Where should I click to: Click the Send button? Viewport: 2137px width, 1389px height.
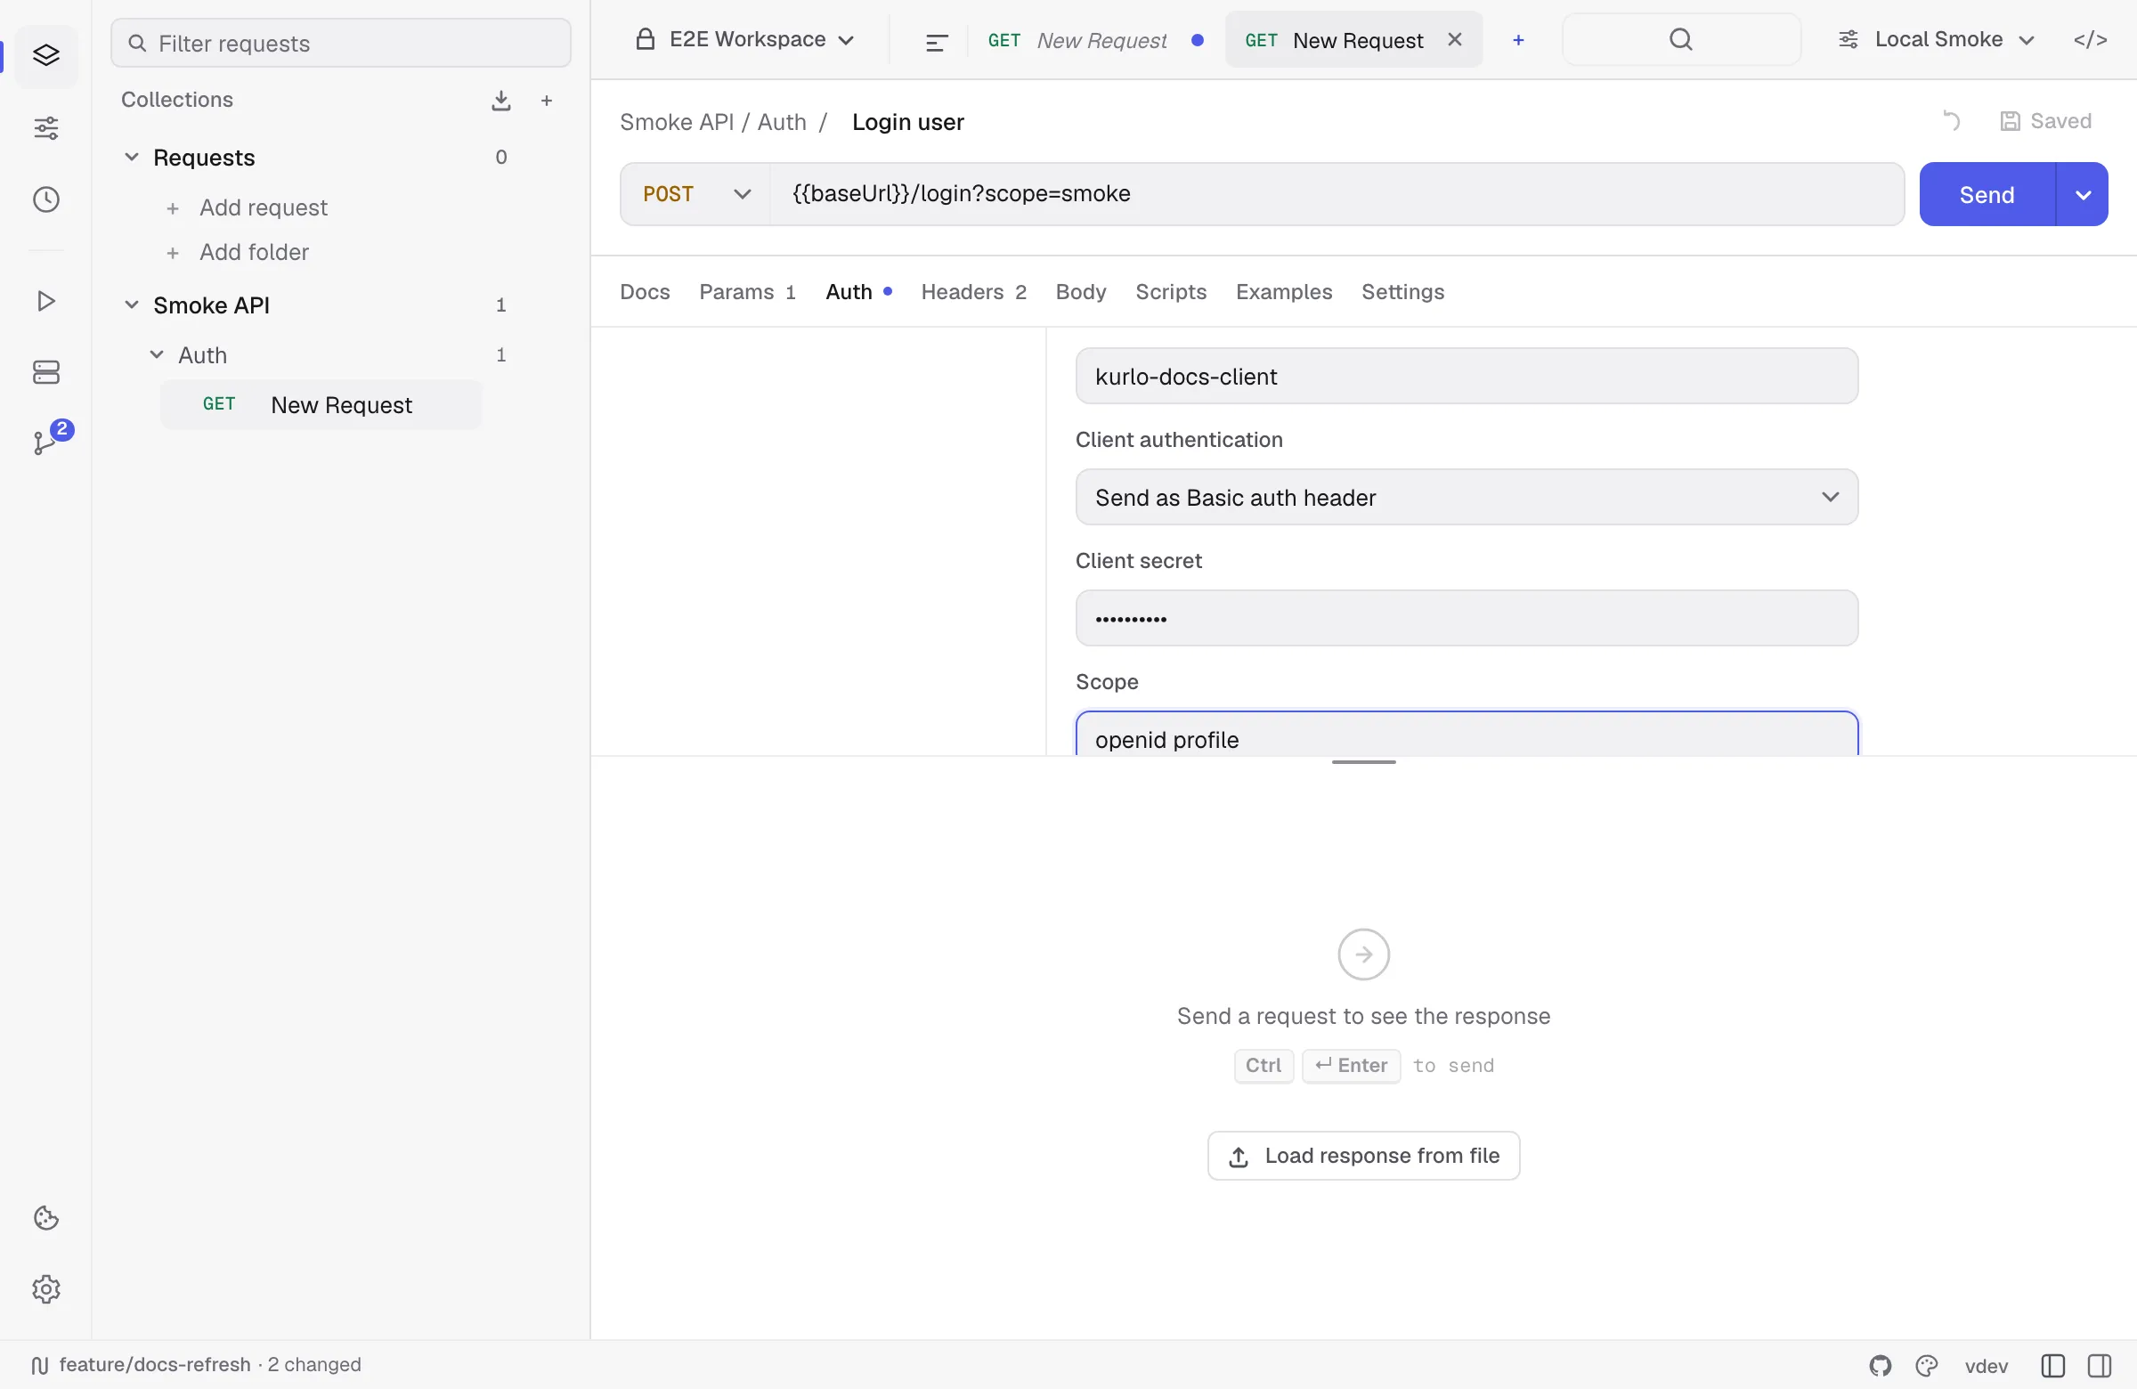pyautogui.click(x=1987, y=194)
